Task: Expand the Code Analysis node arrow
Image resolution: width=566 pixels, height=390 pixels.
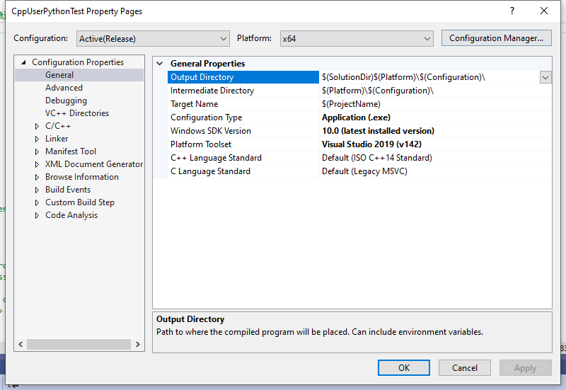Action: [37, 216]
